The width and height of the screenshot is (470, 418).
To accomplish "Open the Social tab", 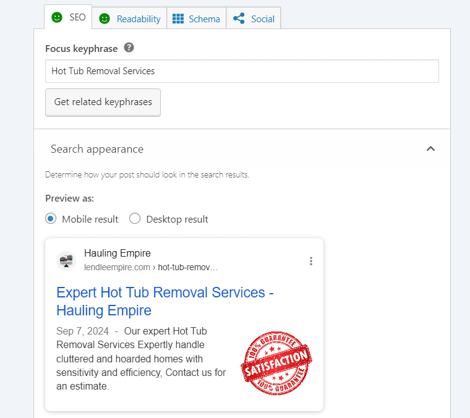I will point(254,19).
